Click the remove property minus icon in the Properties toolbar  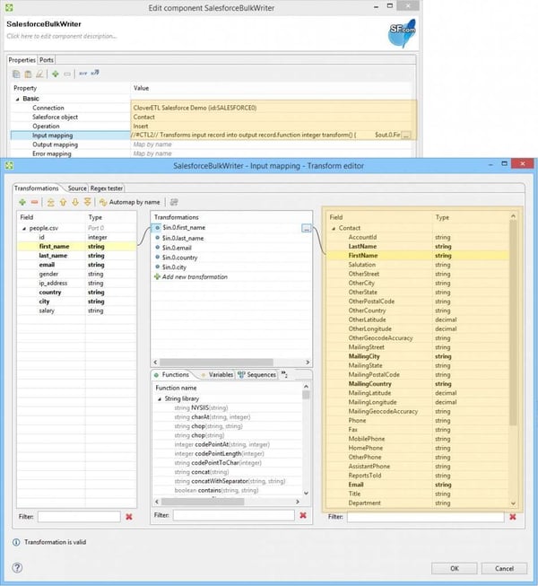pyautogui.click(x=67, y=74)
